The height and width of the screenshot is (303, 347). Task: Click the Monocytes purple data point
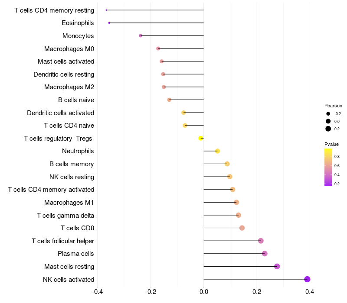tap(141, 35)
